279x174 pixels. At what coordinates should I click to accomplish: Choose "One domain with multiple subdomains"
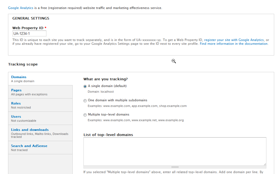coord(85,100)
